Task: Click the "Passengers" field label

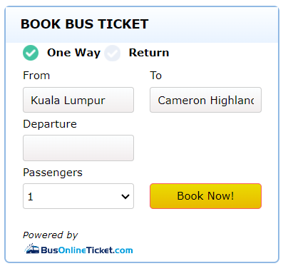Action: tap(53, 173)
